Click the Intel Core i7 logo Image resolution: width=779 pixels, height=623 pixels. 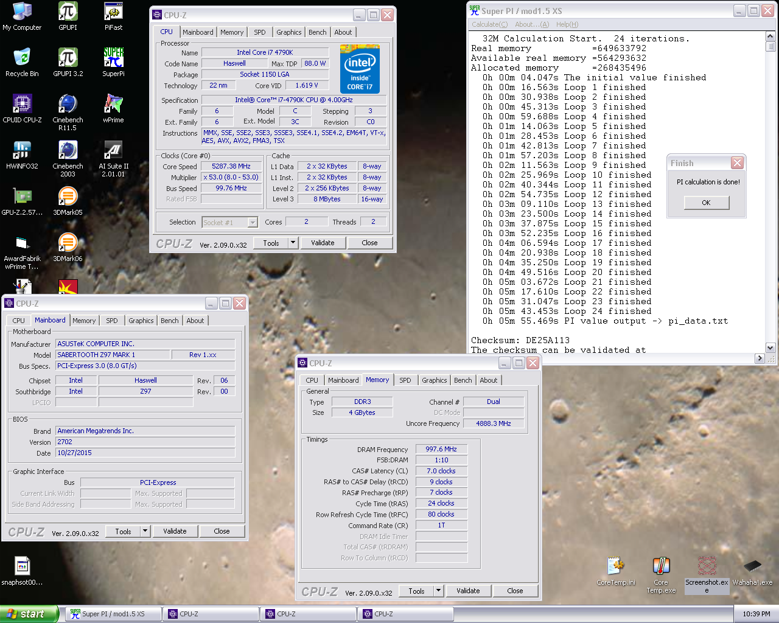click(360, 69)
